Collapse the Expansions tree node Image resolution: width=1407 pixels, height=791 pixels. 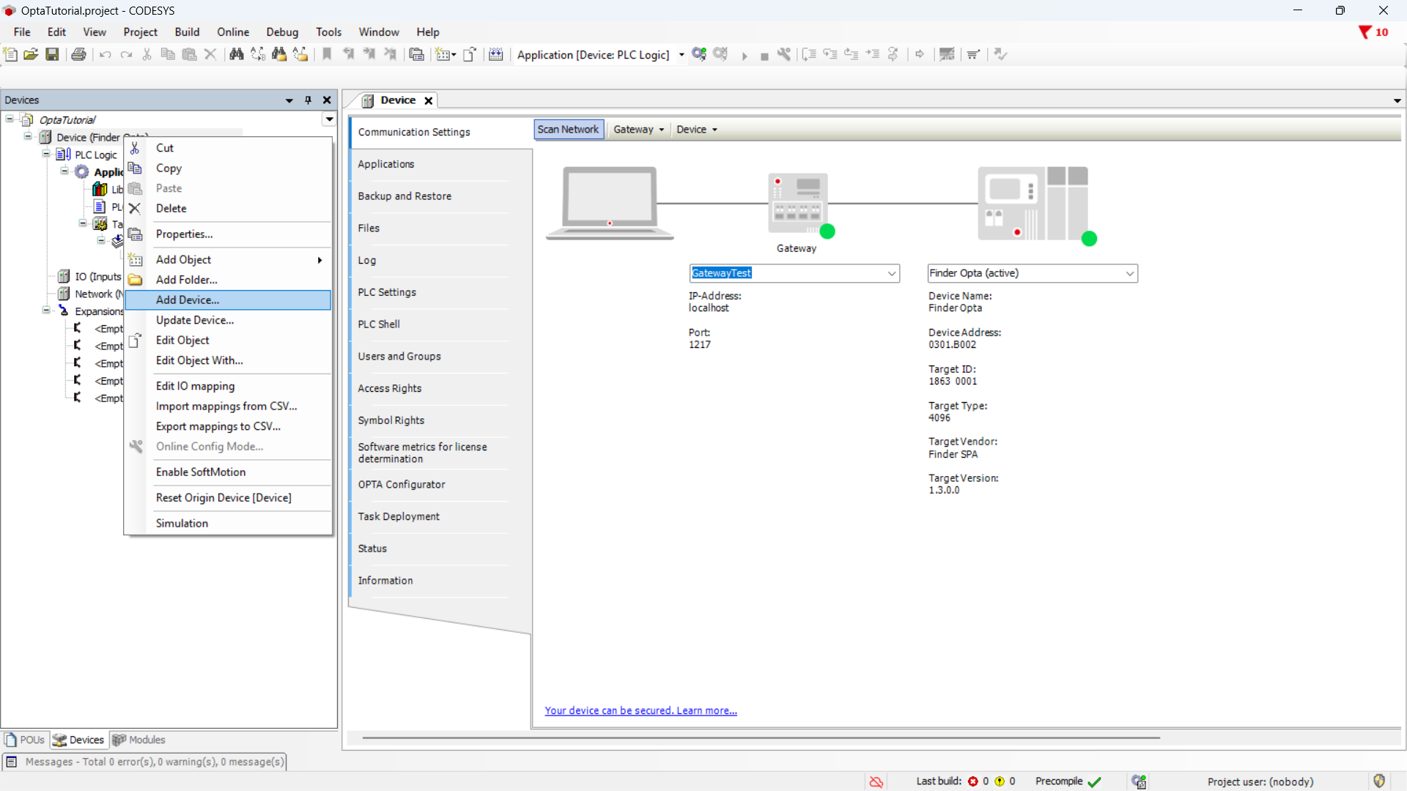point(46,311)
